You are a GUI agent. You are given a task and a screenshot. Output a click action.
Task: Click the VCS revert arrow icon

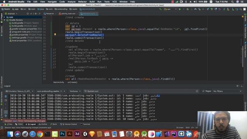(220, 9)
